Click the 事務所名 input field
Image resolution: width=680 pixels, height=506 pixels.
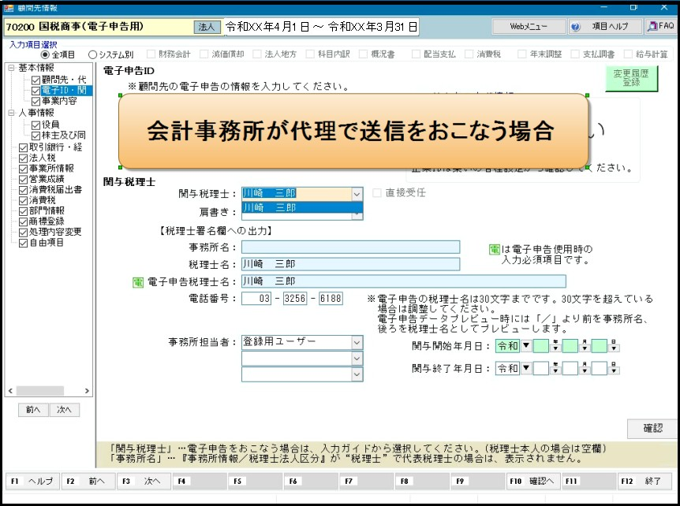point(350,247)
